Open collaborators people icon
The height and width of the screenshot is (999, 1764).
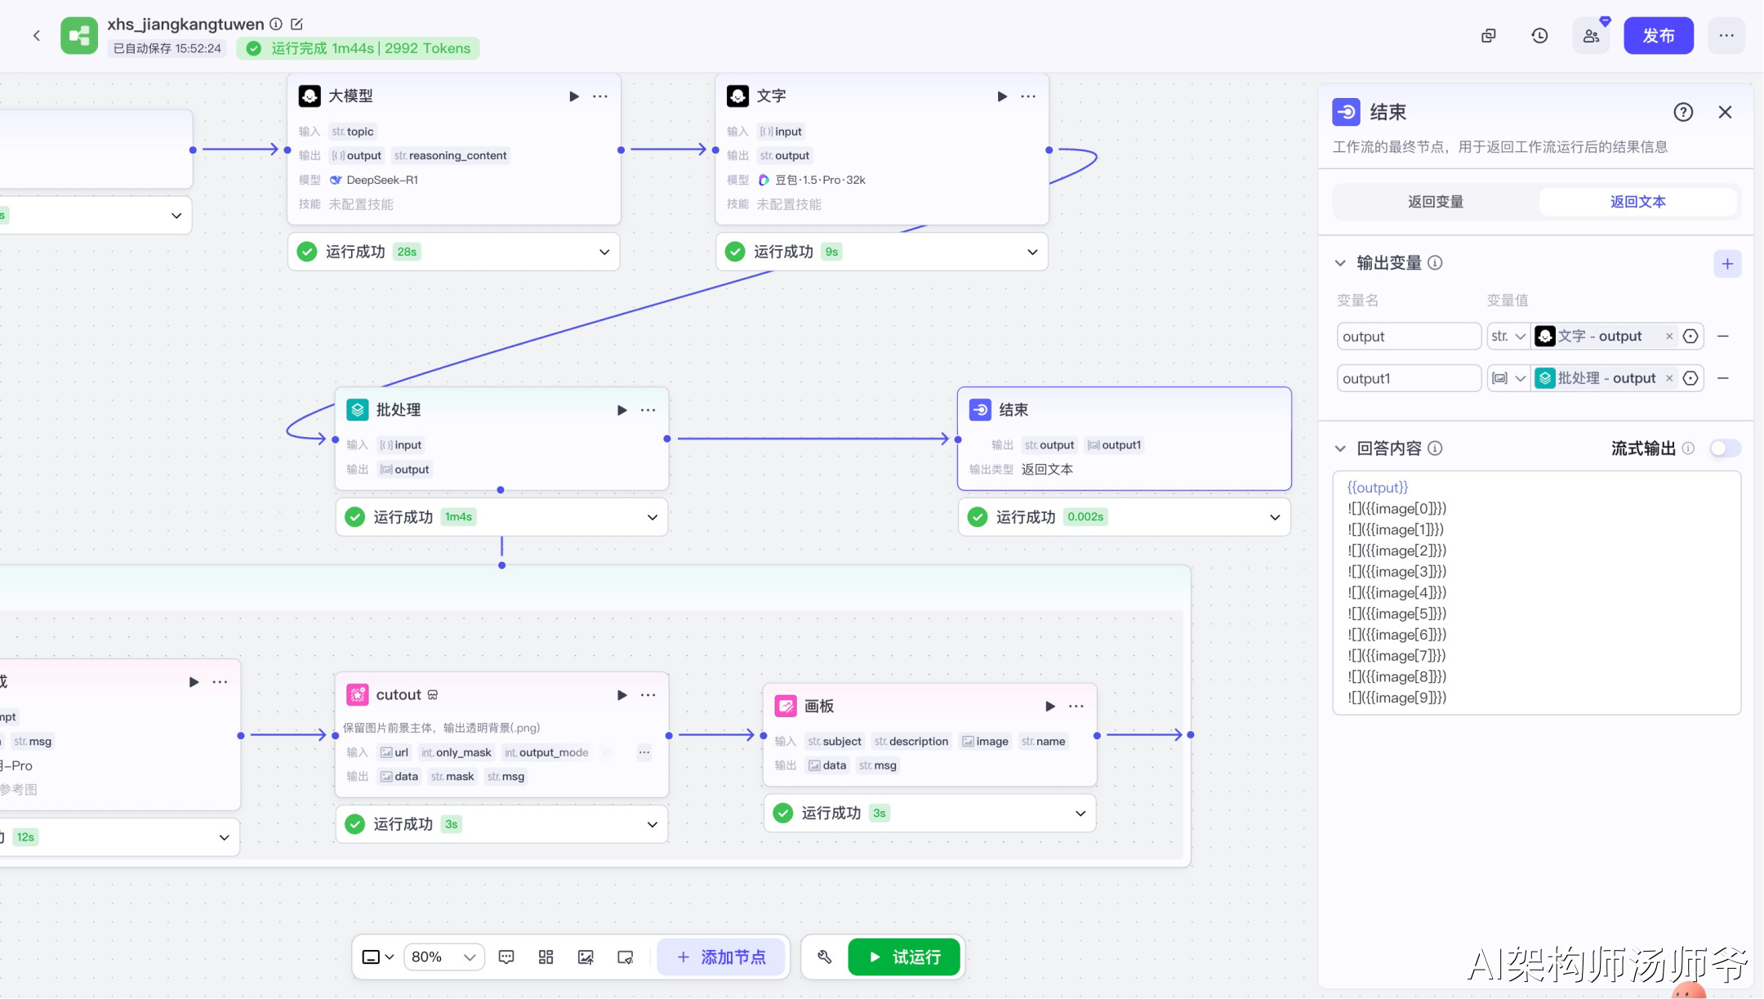[1591, 35]
